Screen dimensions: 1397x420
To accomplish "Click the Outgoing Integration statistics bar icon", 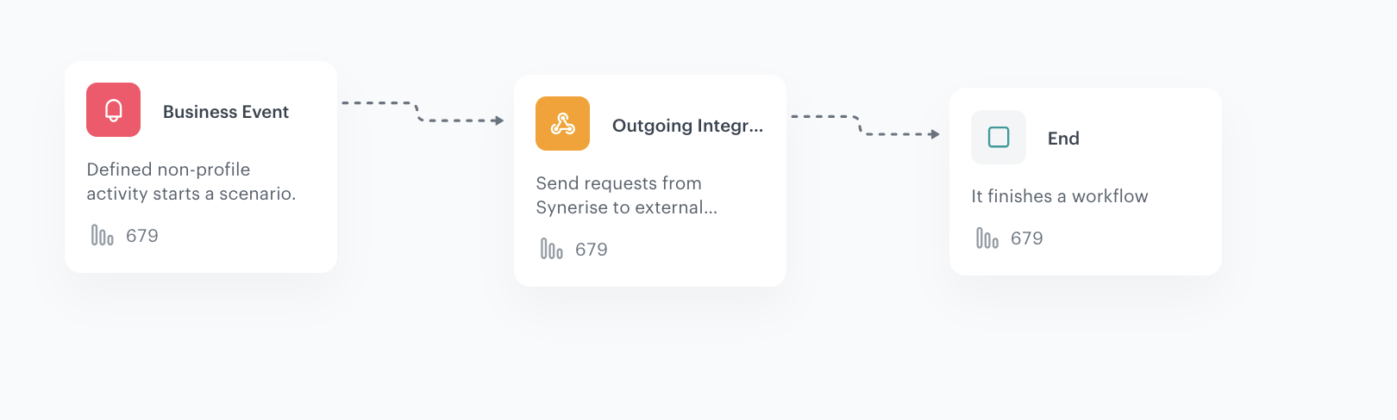I will [x=551, y=249].
